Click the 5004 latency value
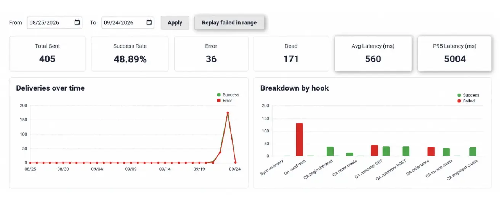The height and width of the screenshot is (217, 502). tap(455, 59)
